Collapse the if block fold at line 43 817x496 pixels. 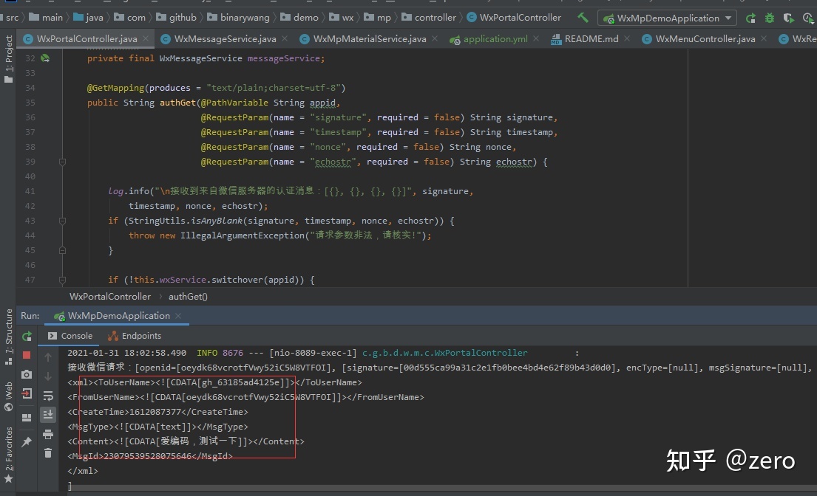pos(63,221)
